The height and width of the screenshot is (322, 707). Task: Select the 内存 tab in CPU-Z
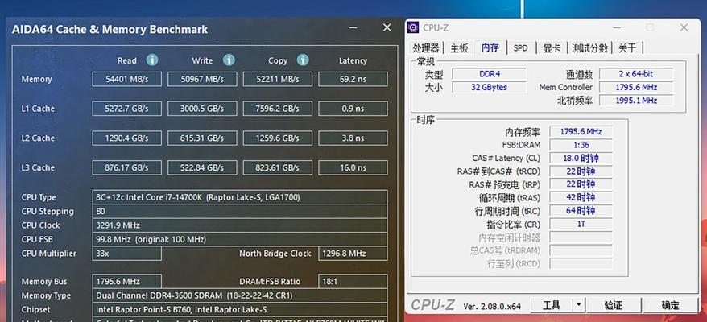[490, 47]
